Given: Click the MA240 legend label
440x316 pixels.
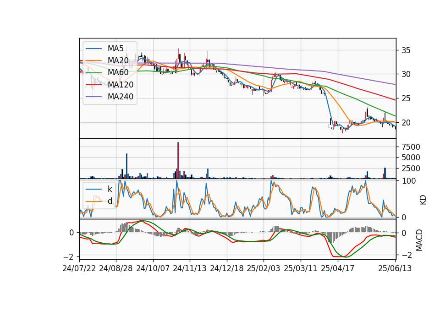Looking at the screenshot, I should coord(121,97).
